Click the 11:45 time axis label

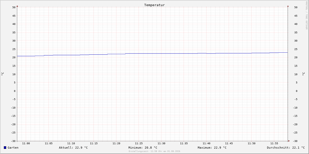229,143
